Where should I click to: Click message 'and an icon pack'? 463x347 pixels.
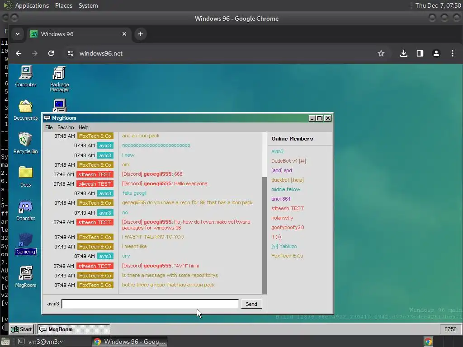[x=141, y=136]
